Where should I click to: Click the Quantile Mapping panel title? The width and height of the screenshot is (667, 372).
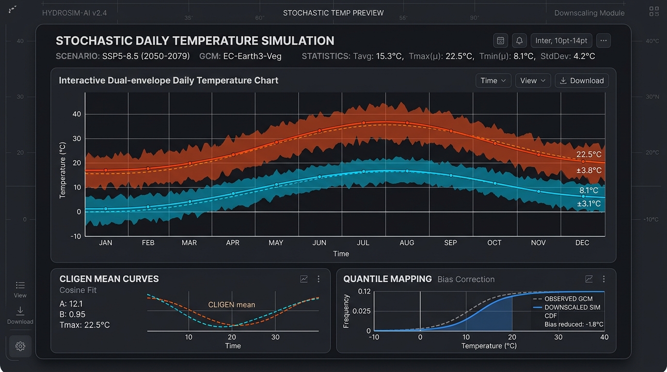pyautogui.click(x=387, y=279)
